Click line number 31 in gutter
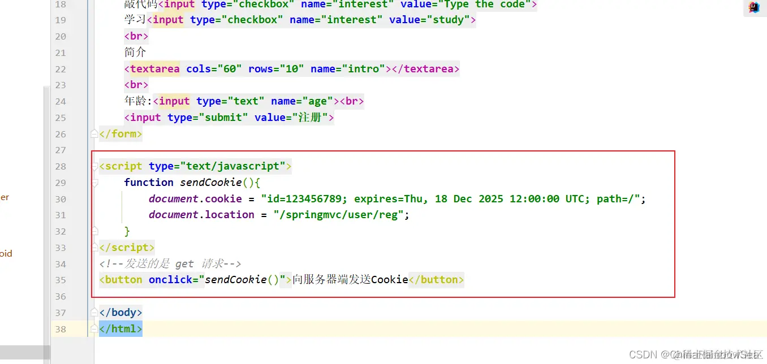Screen dimensions: 767x364 (60, 215)
